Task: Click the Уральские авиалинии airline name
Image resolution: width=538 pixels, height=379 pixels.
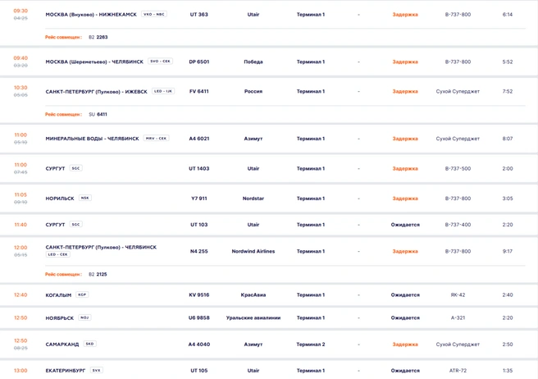Action: pyautogui.click(x=253, y=318)
